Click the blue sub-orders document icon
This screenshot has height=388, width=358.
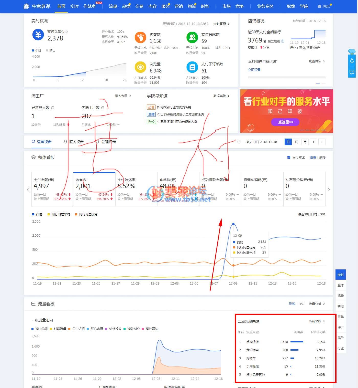(x=192, y=67)
